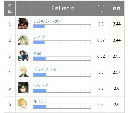The height and width of the screenshot is (113, 128).
Task: Open ギルガメッシュ character portrait
Action: coord(23,72)
